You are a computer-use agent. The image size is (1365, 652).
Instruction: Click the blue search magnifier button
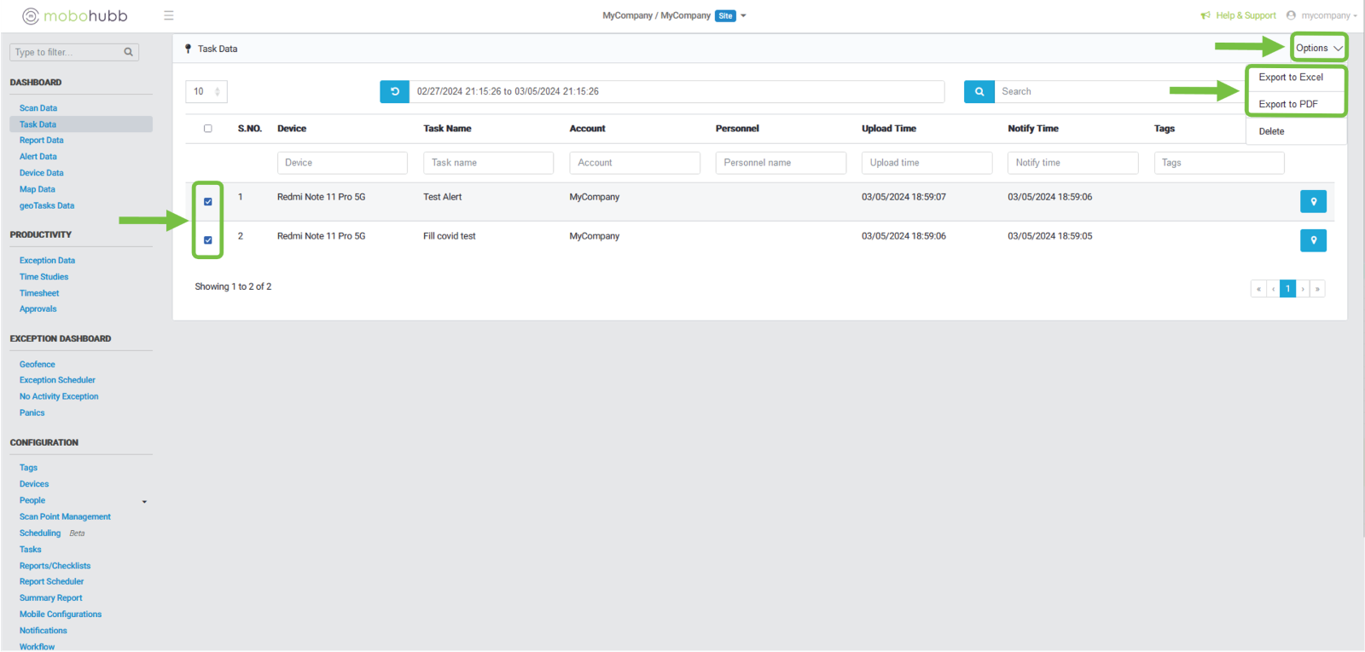pyautogui.click(x=979, y=91)
